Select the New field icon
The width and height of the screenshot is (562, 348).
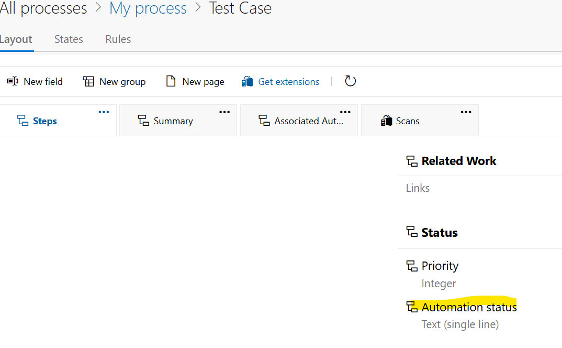pos(13,81)
